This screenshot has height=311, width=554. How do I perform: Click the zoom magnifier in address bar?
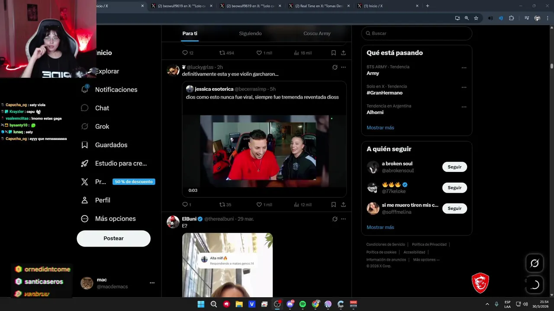coord(467,18)
